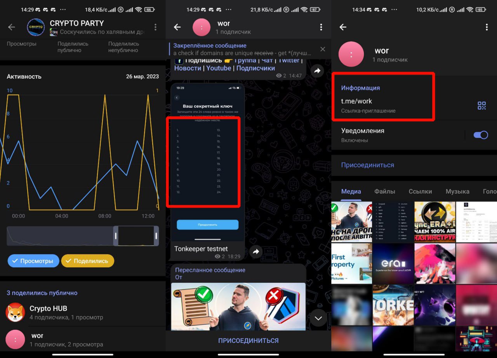Open three-dot menu in CRYPTO PARTY header
The width and height of the screenshot is (497, 358).
pos(155,27)
